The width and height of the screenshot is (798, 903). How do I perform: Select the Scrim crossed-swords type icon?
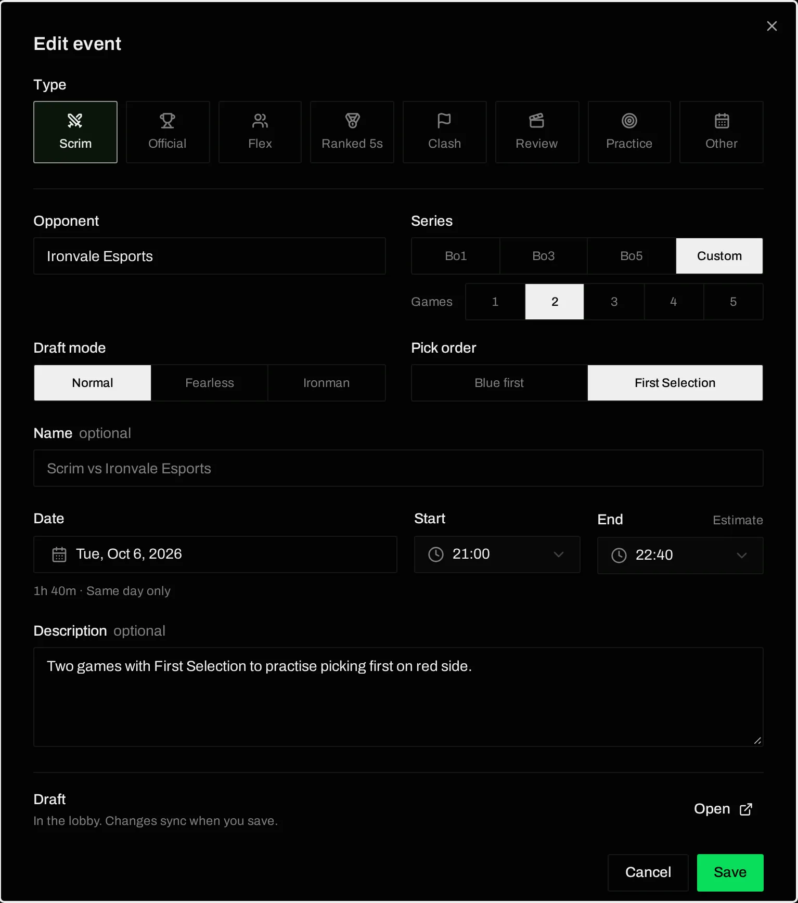click(75, 121)
